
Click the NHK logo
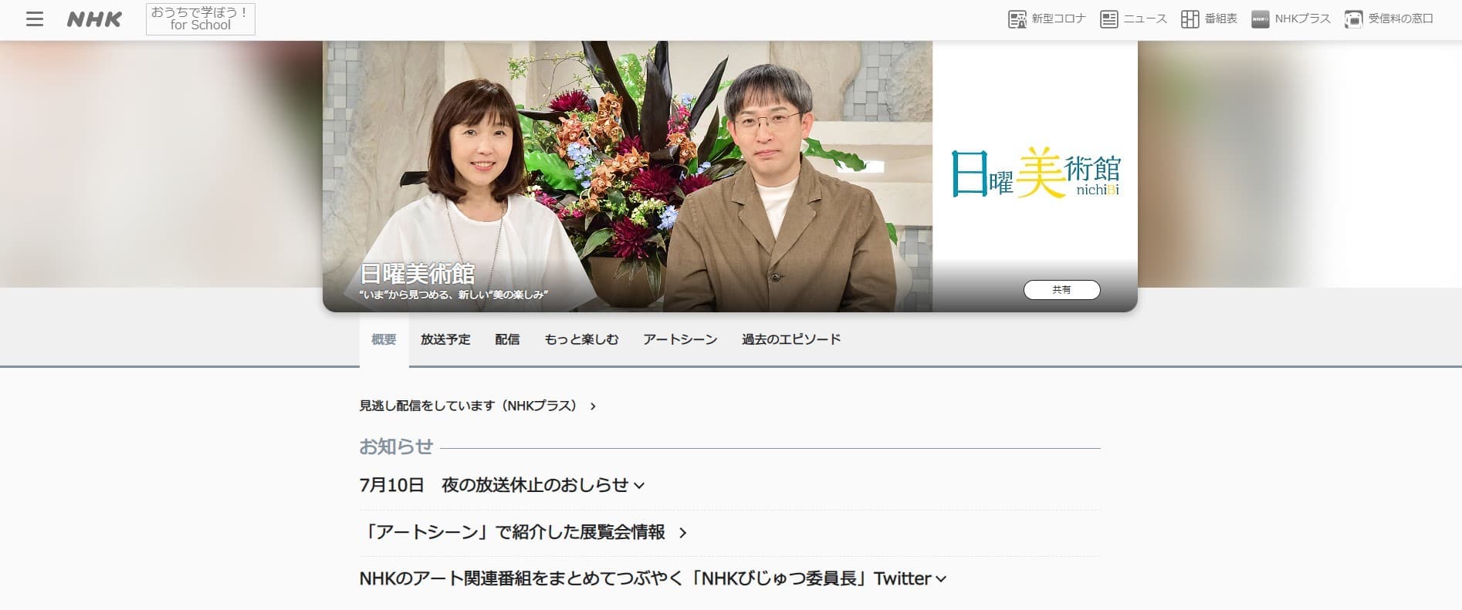click(94, 19)
